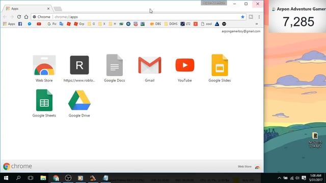
Task: Open the Windows Start menu
Action: coord(6,178)
